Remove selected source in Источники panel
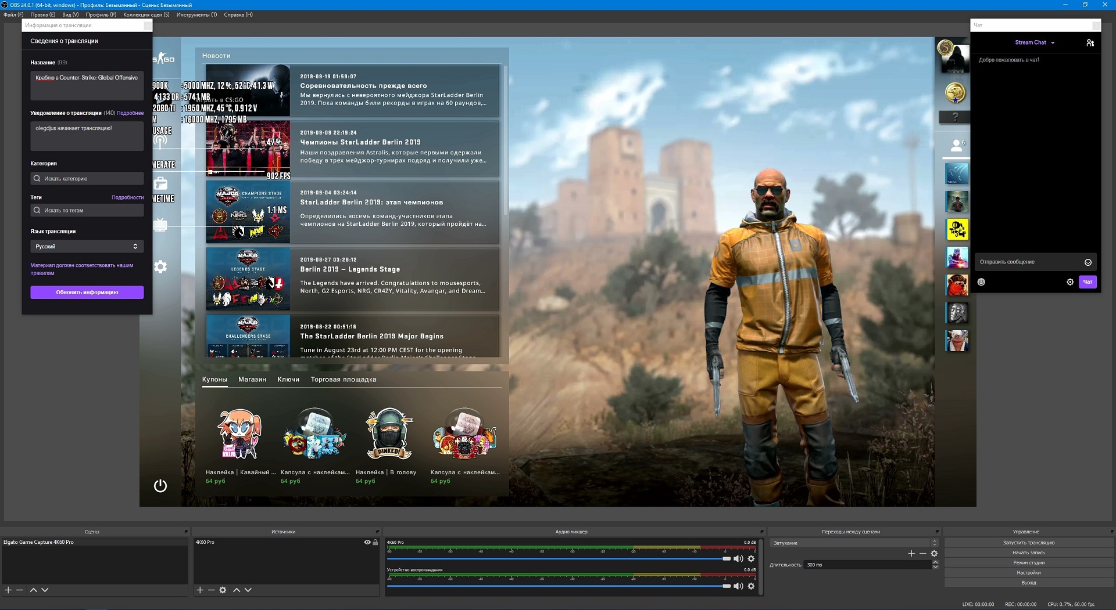This screenshot has height=610, width=1116. [212, 590]
